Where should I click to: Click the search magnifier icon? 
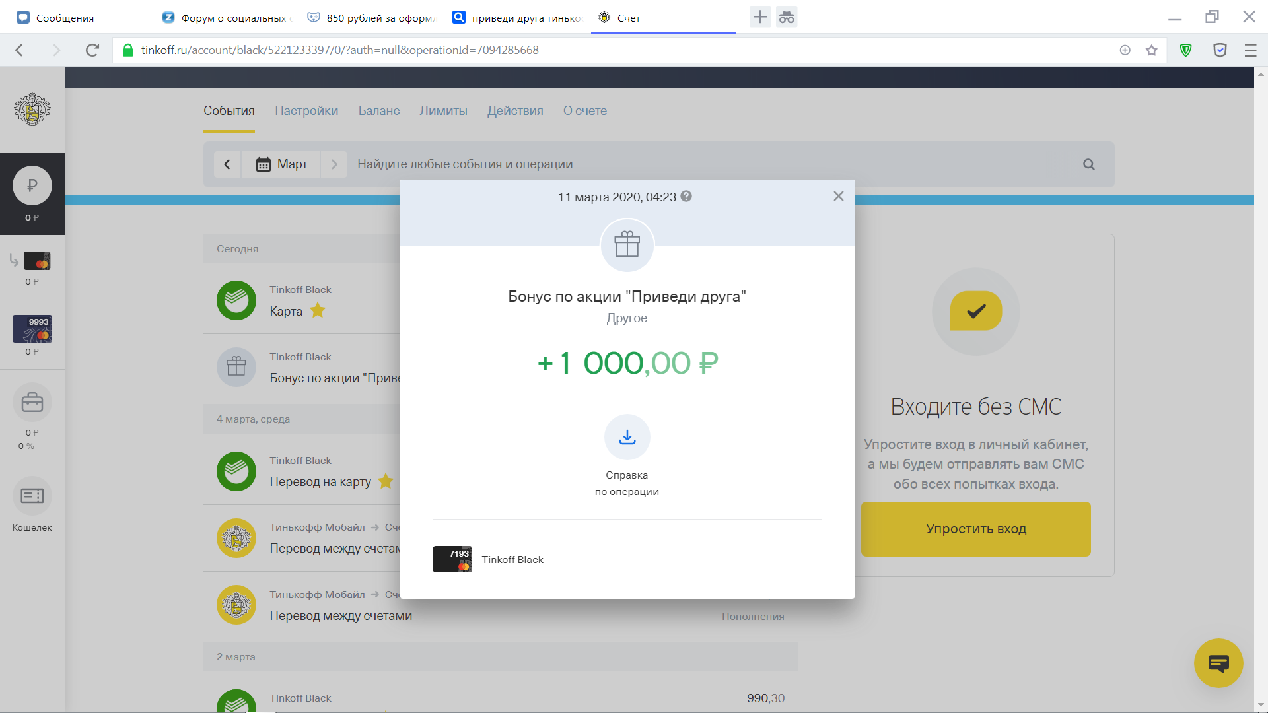tap(1089, 164)
